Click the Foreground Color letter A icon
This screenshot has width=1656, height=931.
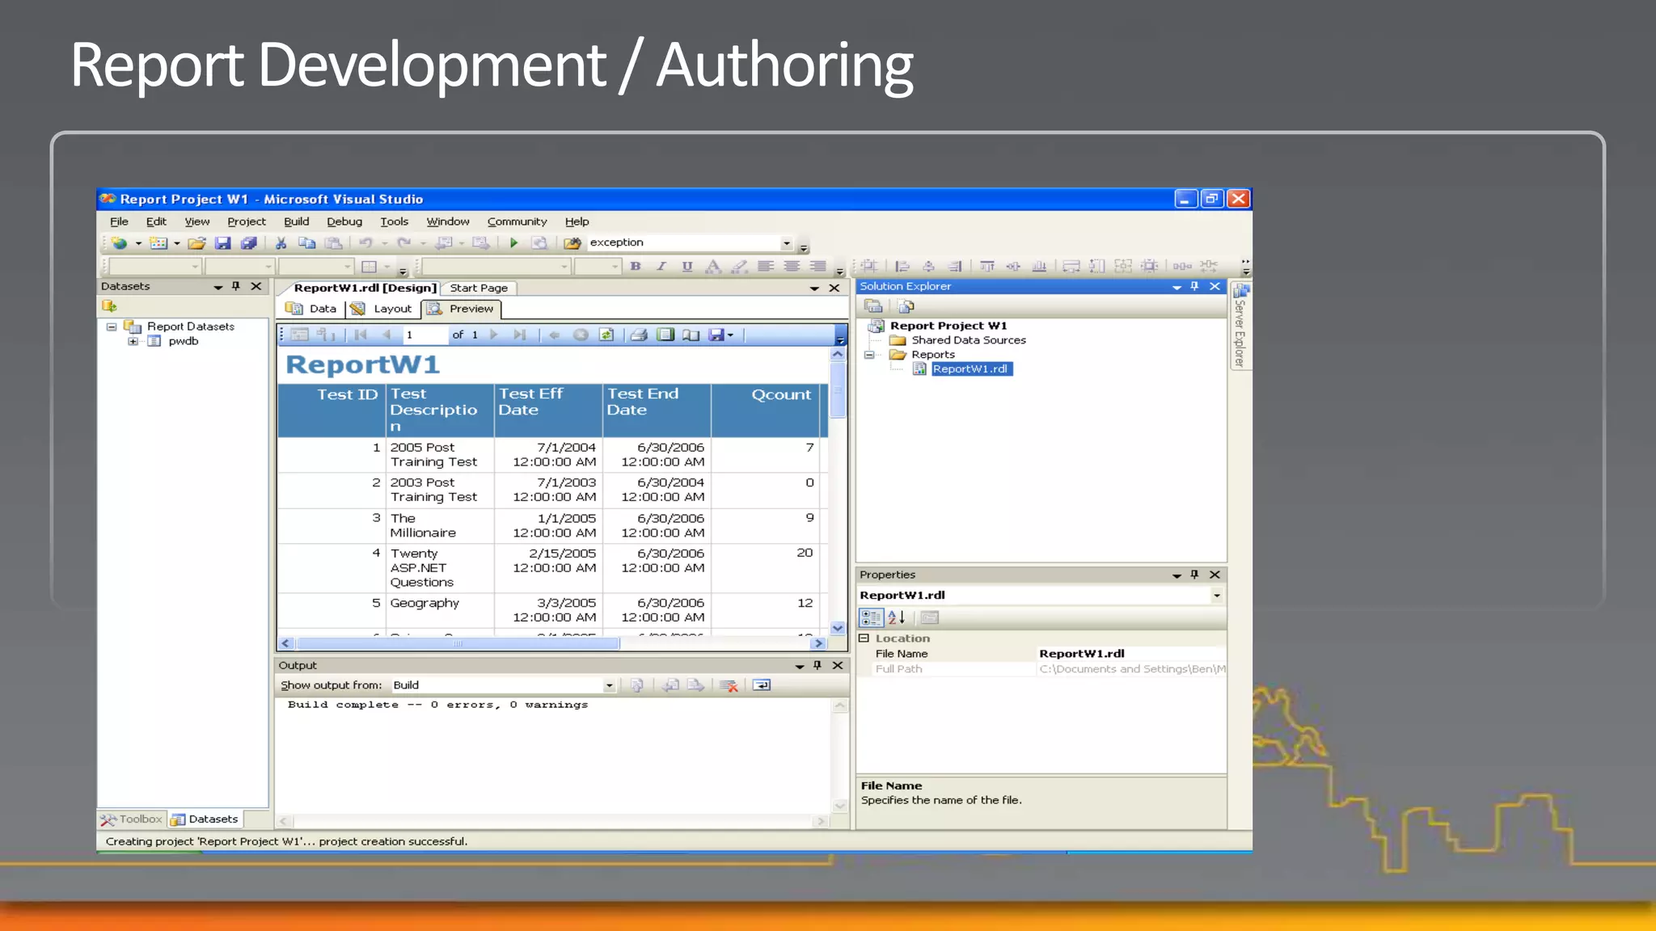712,267
